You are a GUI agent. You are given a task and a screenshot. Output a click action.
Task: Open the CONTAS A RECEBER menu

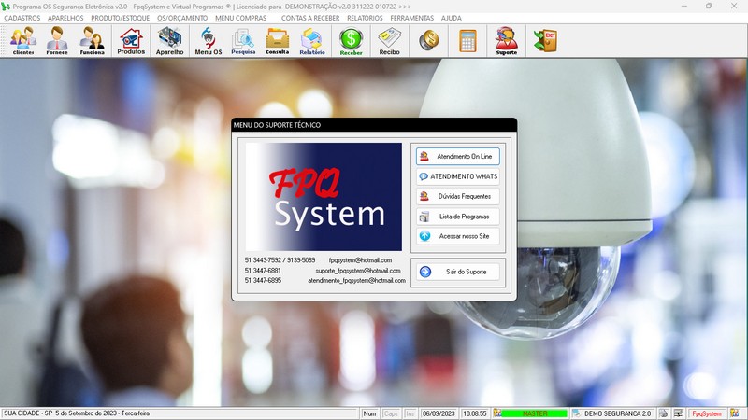(310, 18)
